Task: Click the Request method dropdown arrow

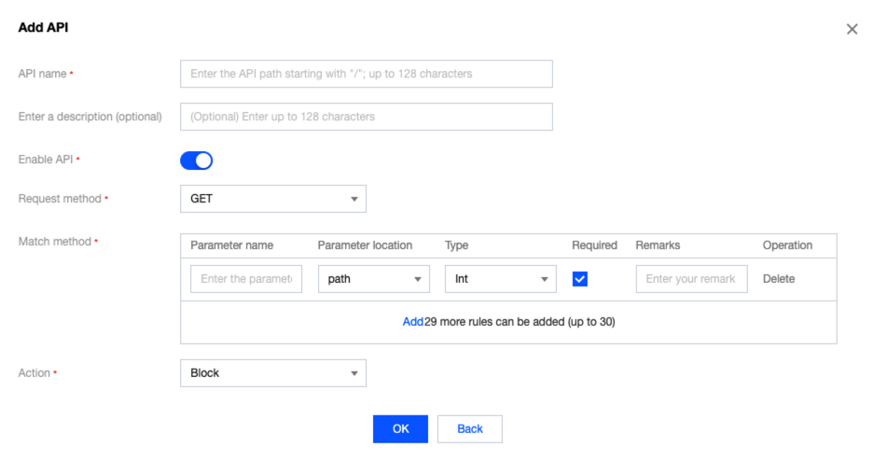Action: pos(354,199)
